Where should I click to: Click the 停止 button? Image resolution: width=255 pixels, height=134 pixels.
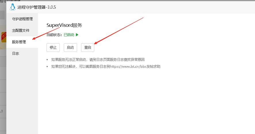coord(53,48)
